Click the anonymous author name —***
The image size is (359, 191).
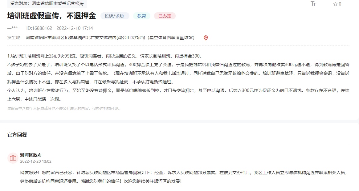pyautogui.click(x=13, y=28)
